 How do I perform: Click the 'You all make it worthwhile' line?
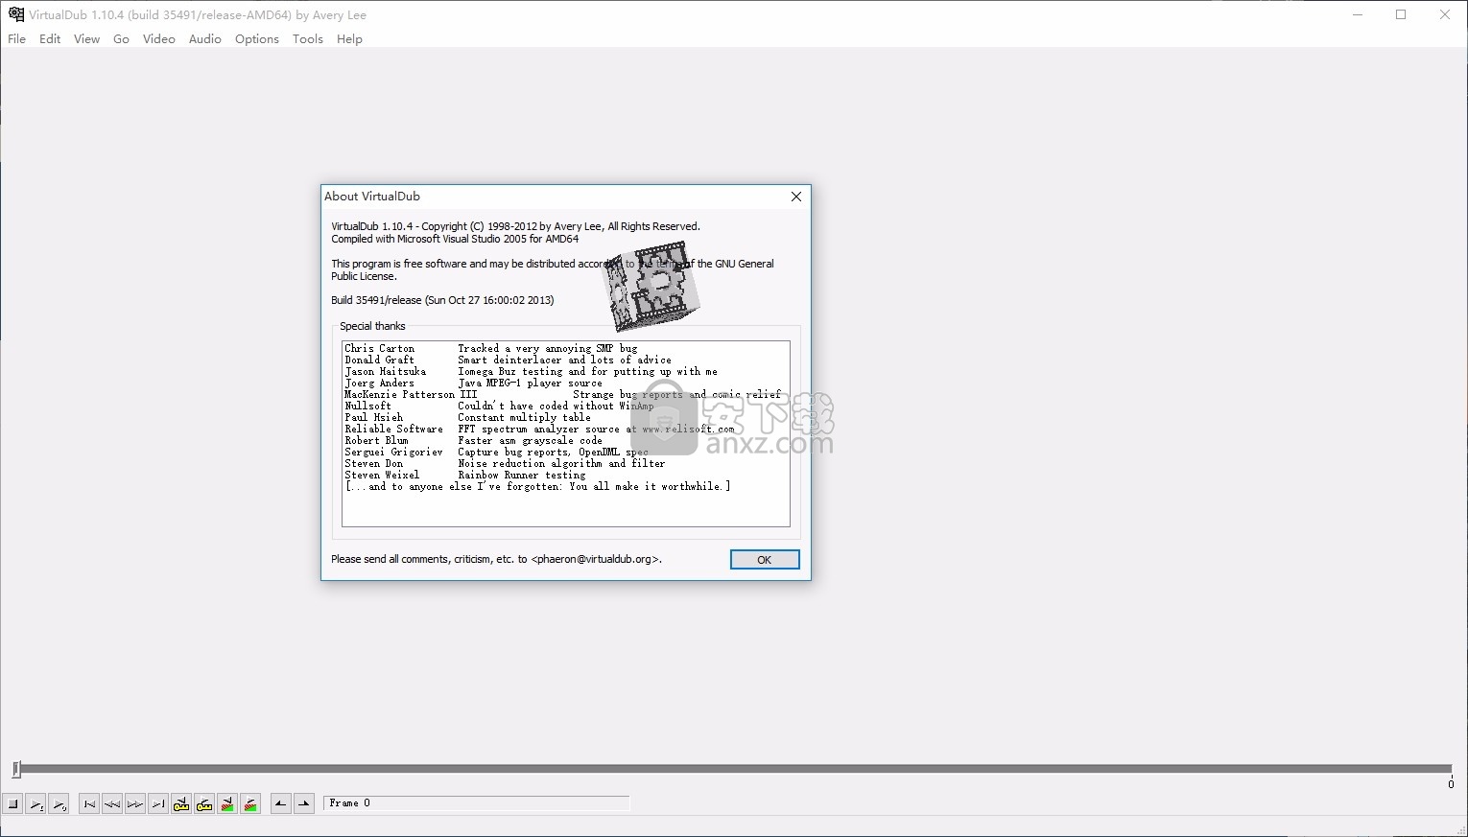[x=538, y=487]
